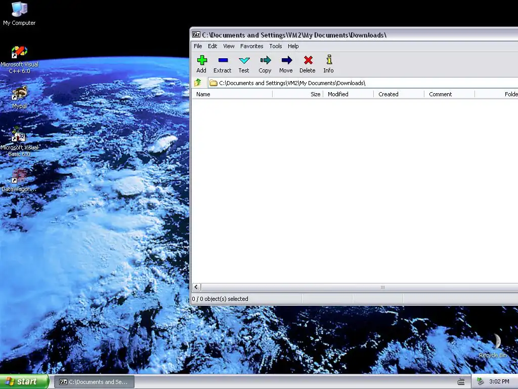Click the address path input field
The width and height of the screenshot is (518, 389).
(x=363, y=83)
